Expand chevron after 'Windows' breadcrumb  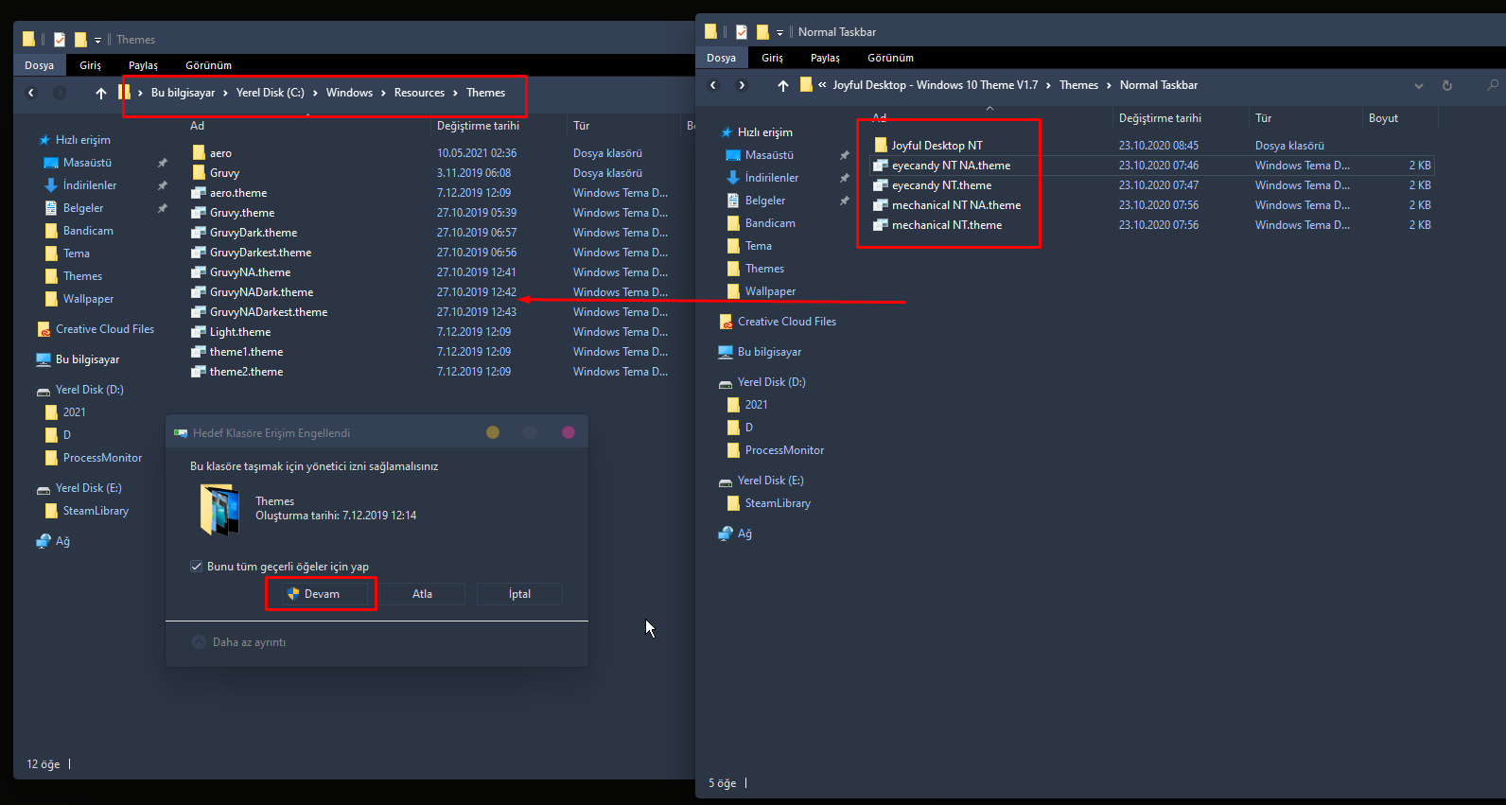[x=383, y=93]
